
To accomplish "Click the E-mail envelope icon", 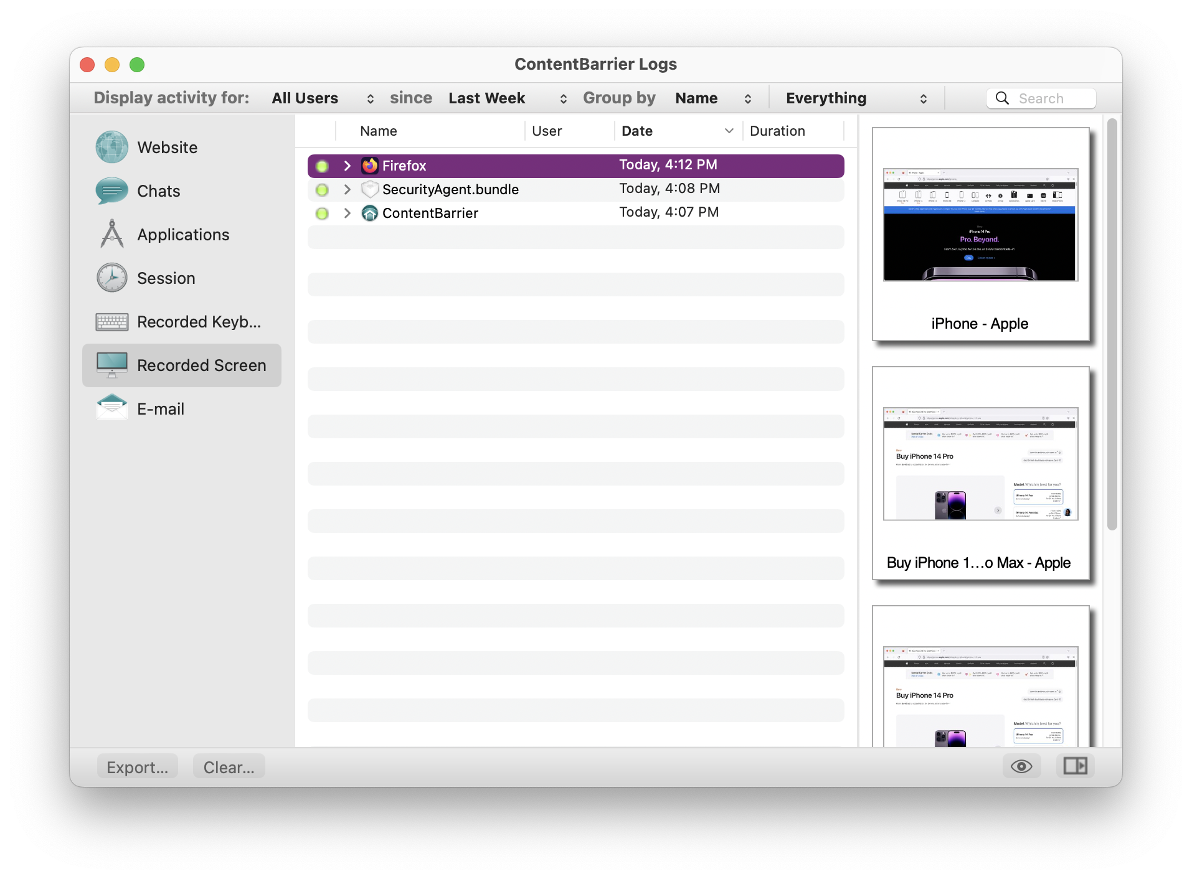I will pos(111,408).
